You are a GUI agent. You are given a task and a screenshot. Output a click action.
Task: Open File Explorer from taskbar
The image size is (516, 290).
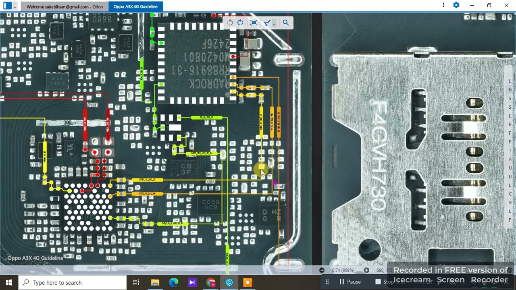point(155,282)
